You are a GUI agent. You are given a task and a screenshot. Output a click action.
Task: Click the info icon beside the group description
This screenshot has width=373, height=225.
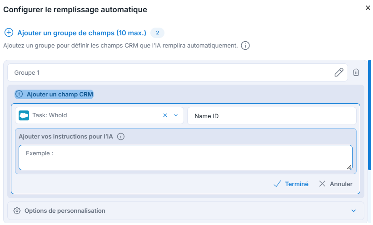tap(245, 45)
